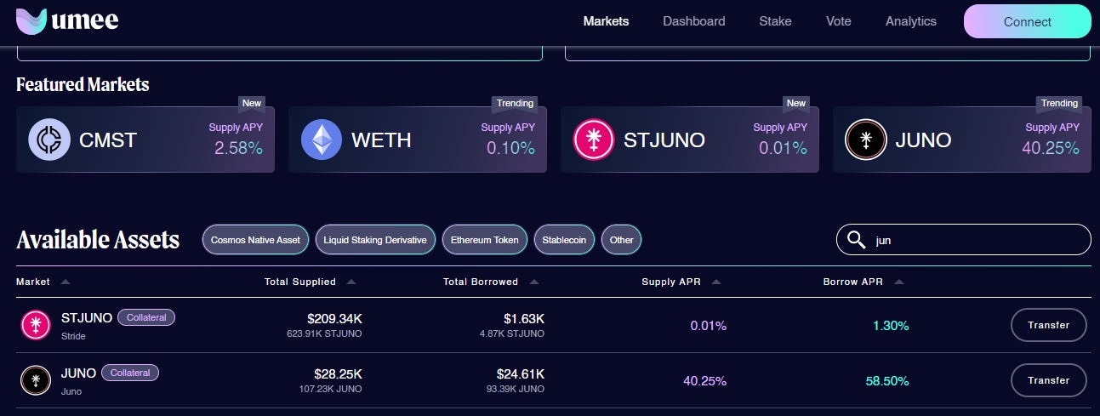
Task: Click the JUNO Collateral badge
Action: [130, 373]
